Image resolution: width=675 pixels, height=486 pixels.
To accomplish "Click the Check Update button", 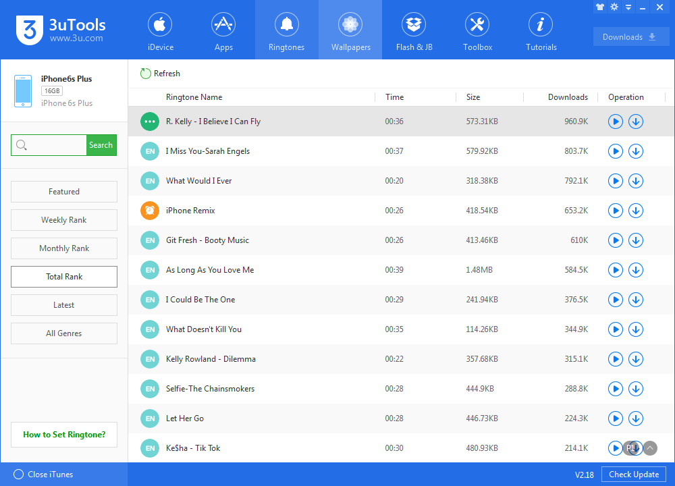I will tap(634, 475).
